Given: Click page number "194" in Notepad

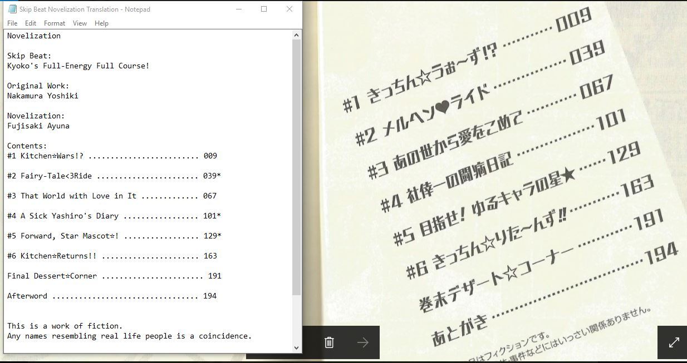Looking at the screenshot, I should click(210, 296).
